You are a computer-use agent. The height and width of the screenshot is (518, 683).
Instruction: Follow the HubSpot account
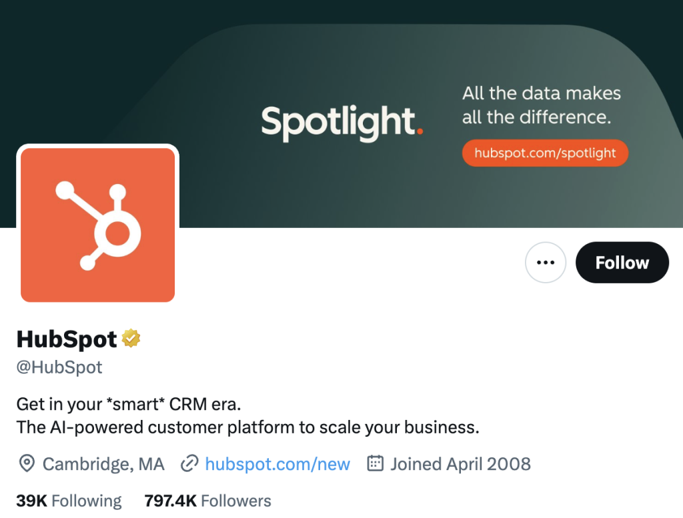(x=622, y=263)
